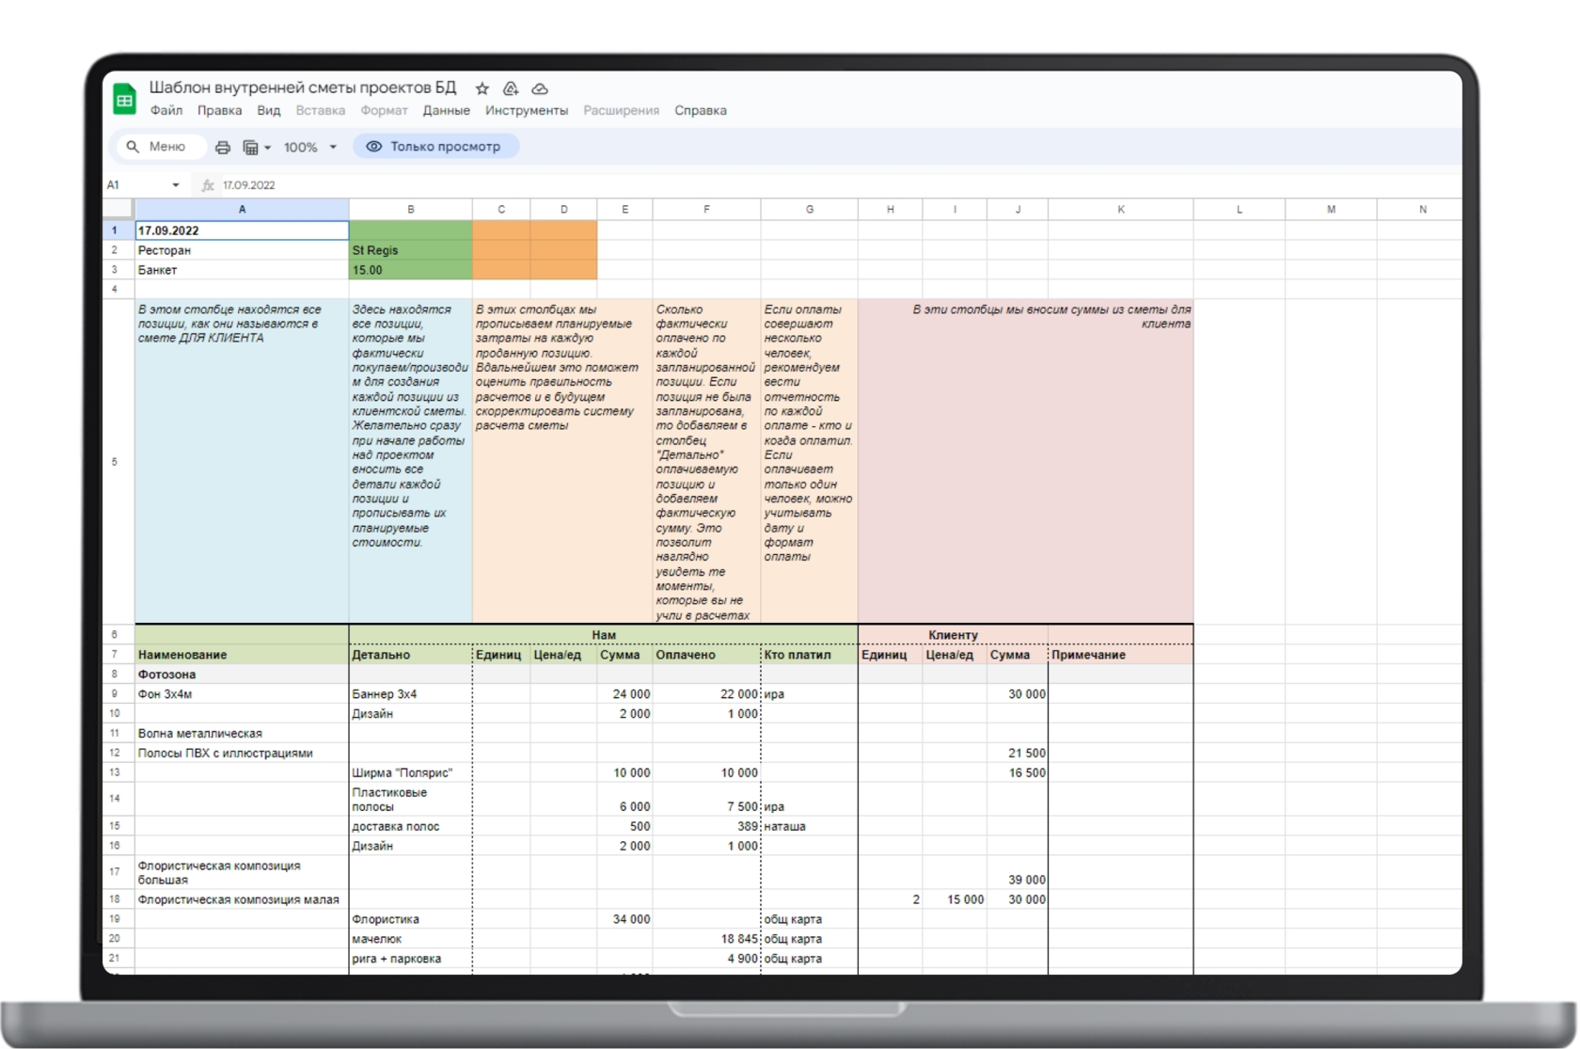The width and height of the screenshot is (1580, 1049).
Task: Select the Фотозона section cell
Action: pos(242,675)
